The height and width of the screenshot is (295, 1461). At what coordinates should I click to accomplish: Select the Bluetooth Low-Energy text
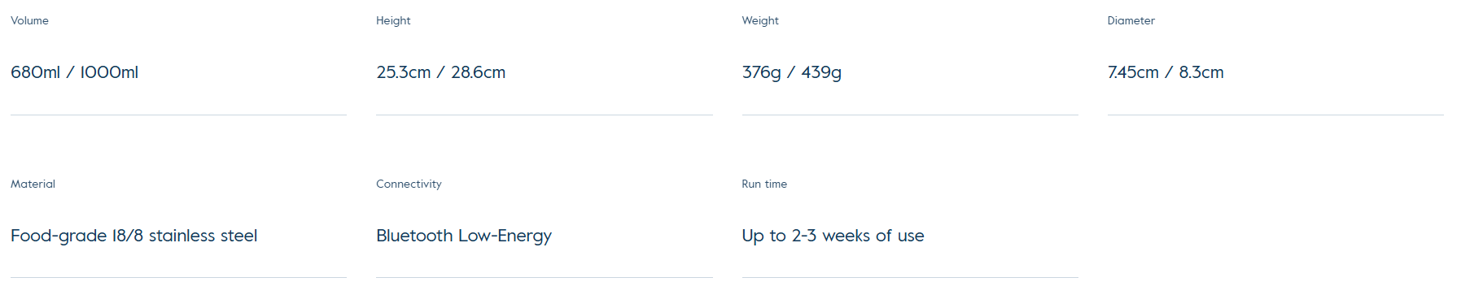[x=464, y=236]
